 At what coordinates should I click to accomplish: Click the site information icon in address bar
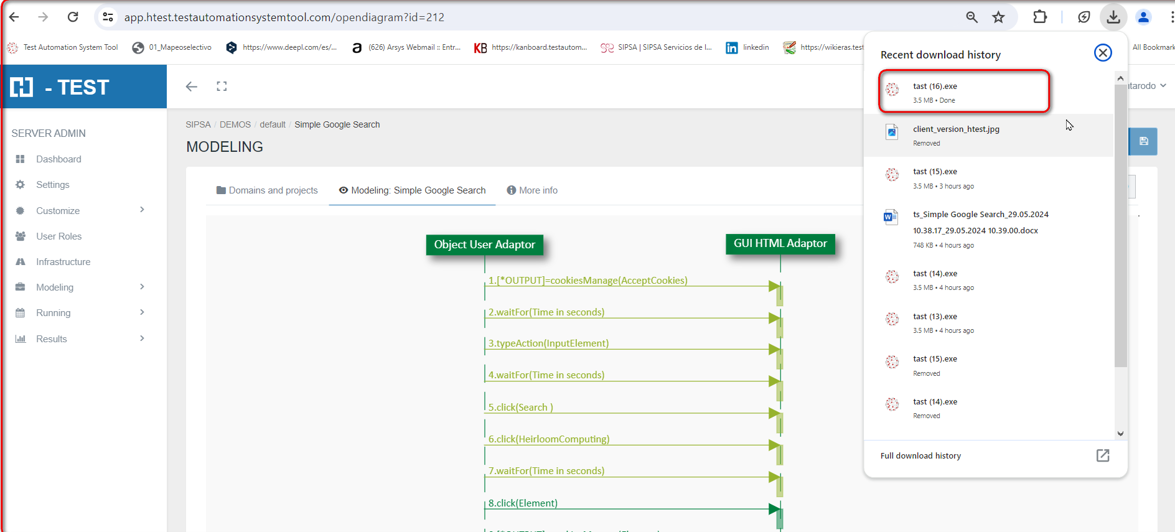(108, 17)
